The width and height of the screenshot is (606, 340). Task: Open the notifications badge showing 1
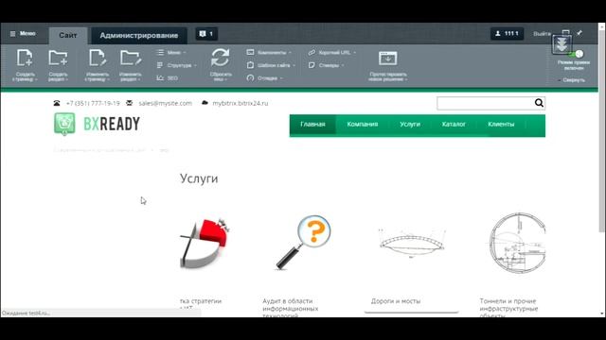click(206, 34)
